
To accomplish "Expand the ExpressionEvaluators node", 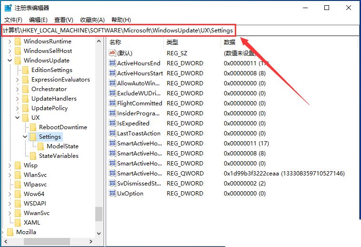I will tap(17, 80).
